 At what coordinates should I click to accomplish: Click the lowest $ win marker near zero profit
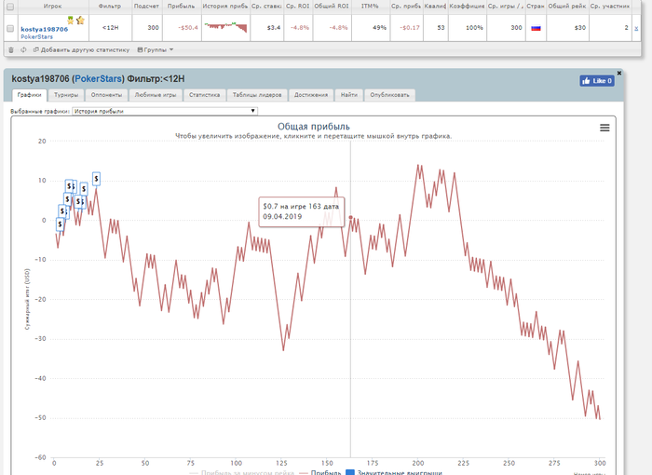click(60, 224)
